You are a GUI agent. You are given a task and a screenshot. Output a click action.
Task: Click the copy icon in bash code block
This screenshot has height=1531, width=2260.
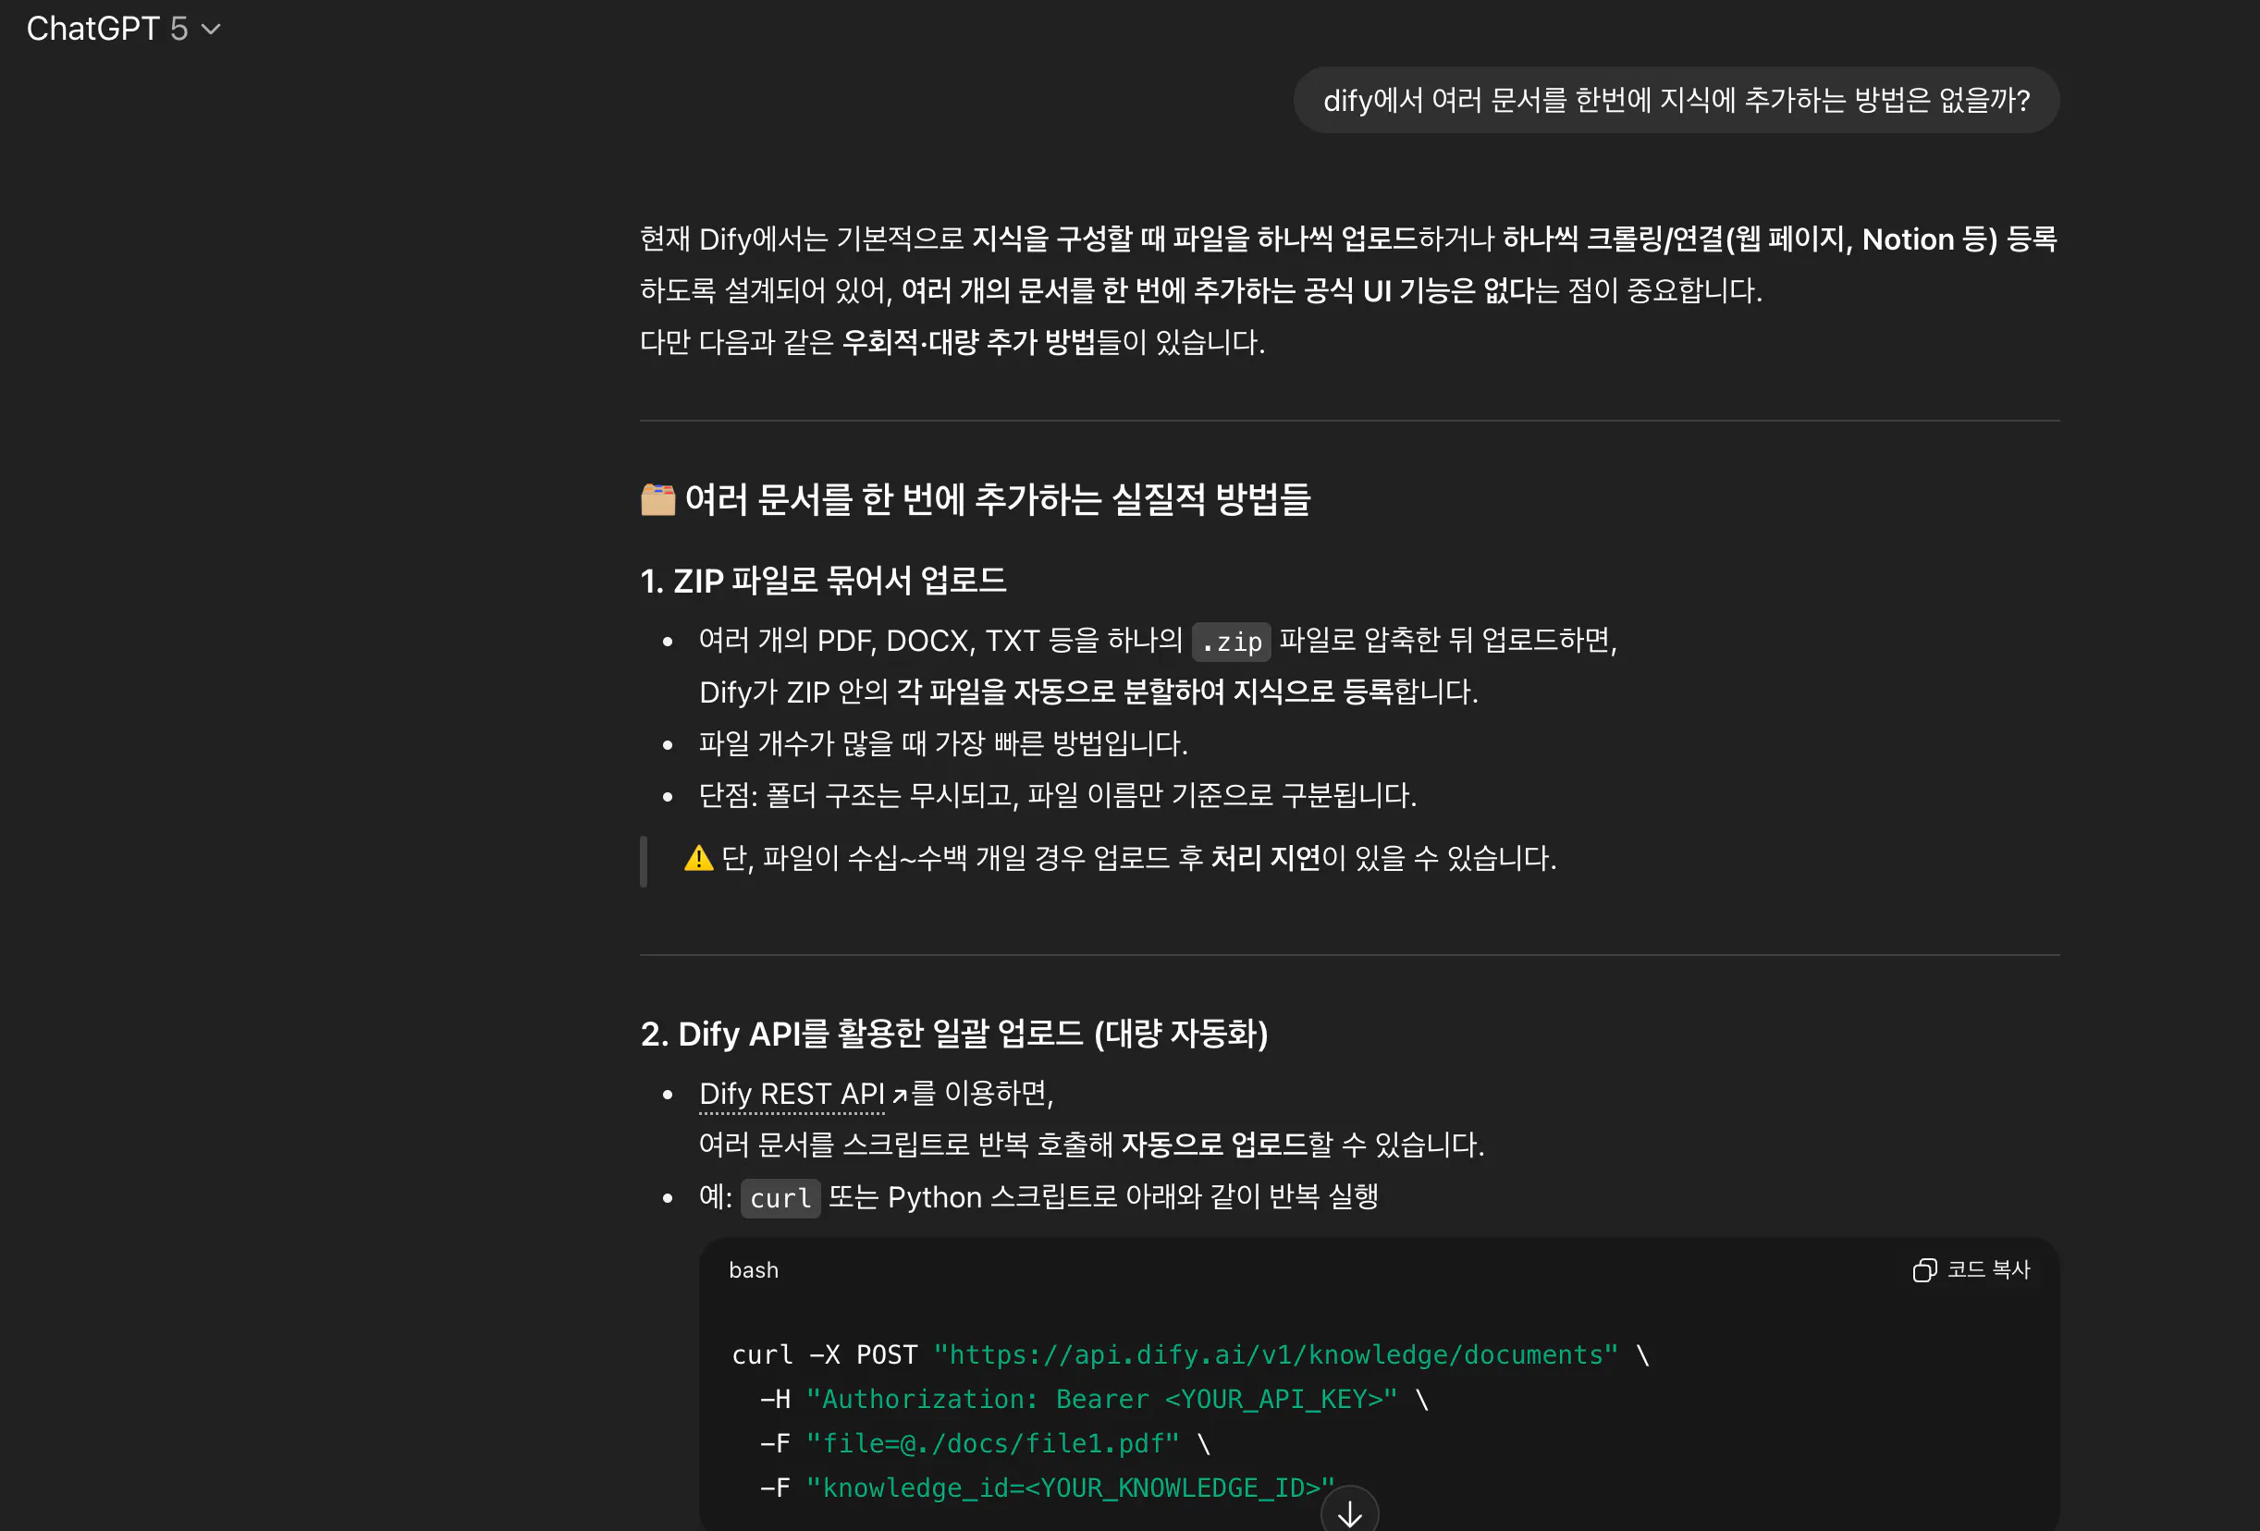tap(1923, 1269)
